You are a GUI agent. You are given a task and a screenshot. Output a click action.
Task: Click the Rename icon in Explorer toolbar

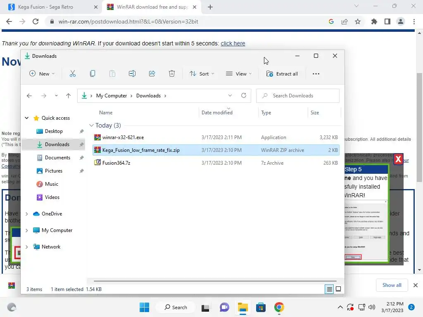132,73
